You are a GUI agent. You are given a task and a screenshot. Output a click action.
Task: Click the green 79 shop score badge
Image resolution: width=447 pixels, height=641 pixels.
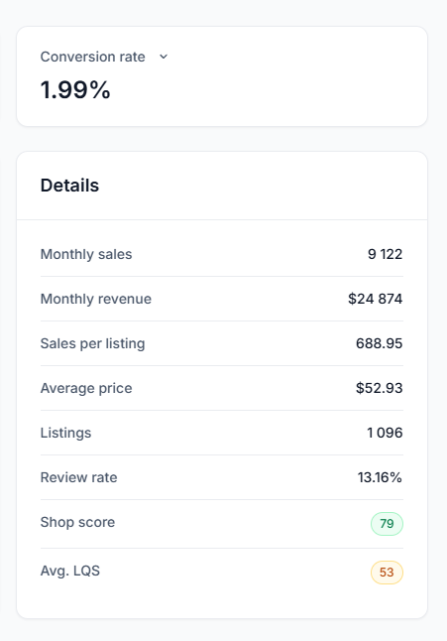point(387,524)
